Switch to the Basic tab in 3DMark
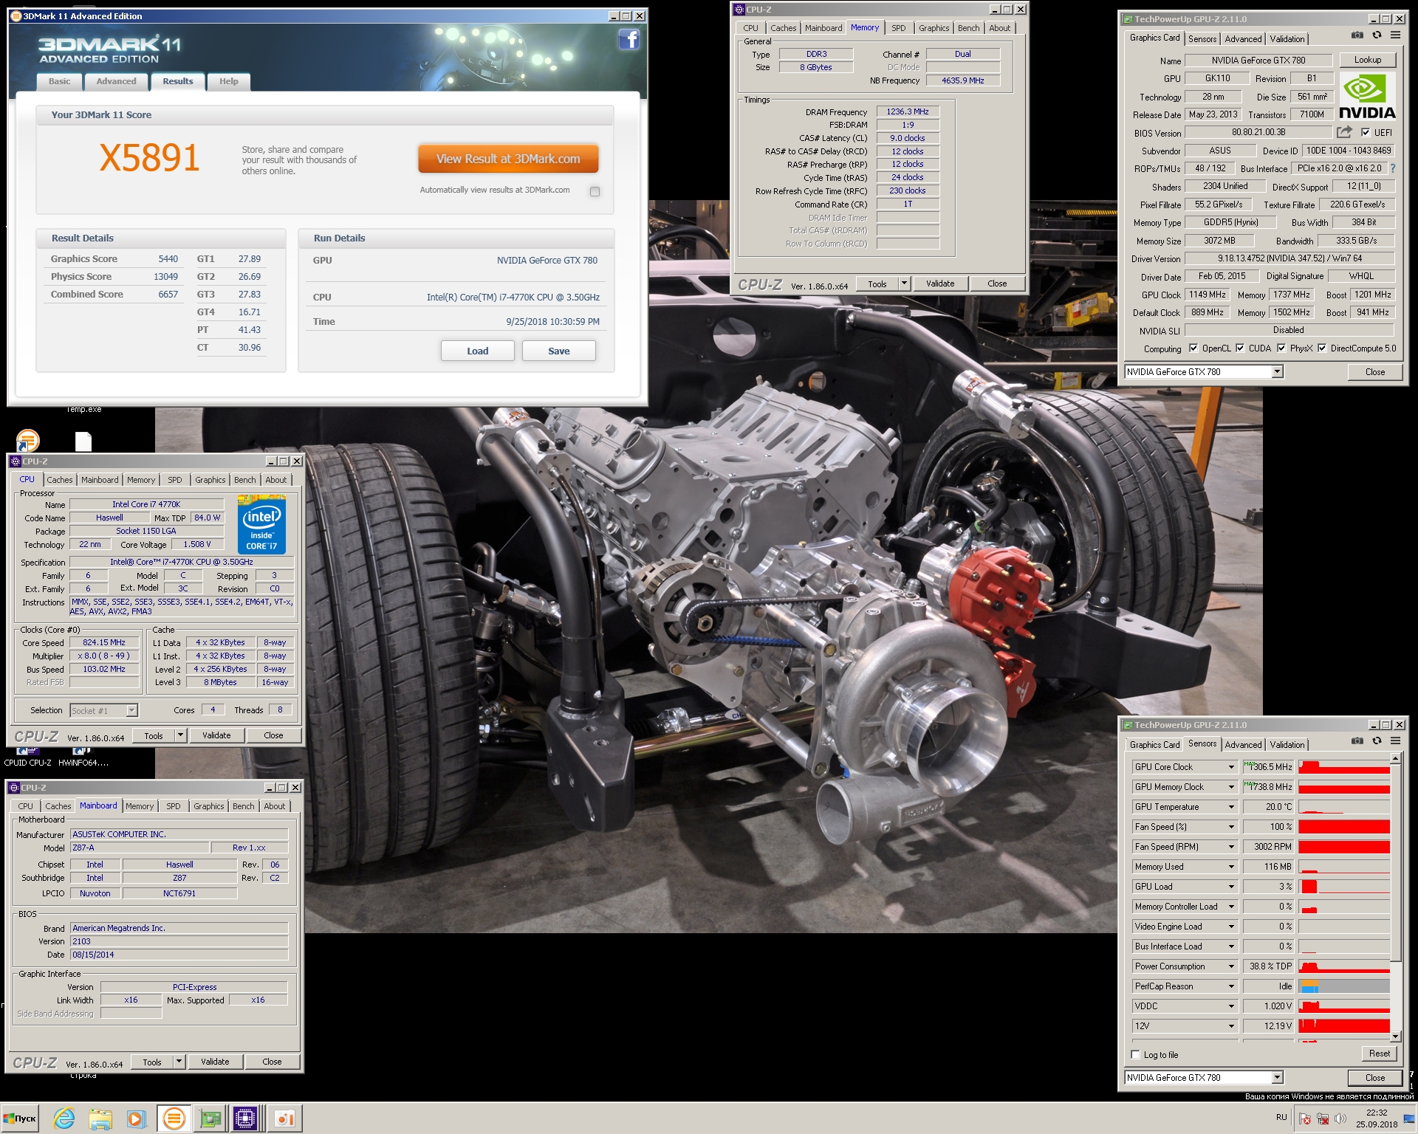The height and width of the screenshot is (1134, 1418). pos(60,81)
